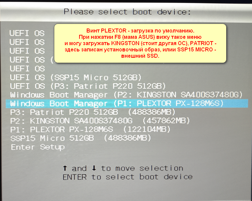The image size is (252, 201).
Task: Select UEFI OS (SSP15 Micro 512GB) boot entry
Action: 76,78
